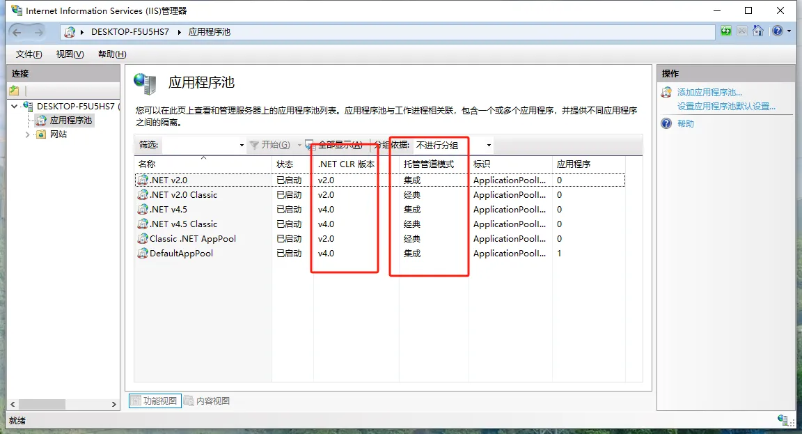Open the 视图(V) menu
The height and width of the screenshot is (434, 802).
70,54
